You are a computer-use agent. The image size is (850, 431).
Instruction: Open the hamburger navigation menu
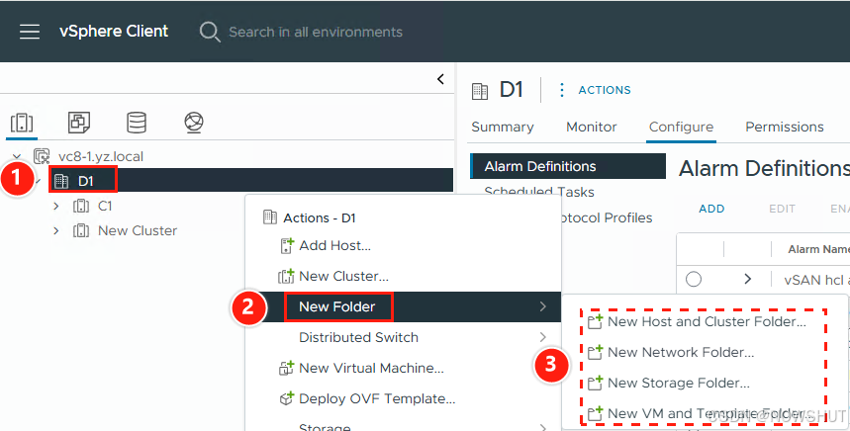click(30, 32)
